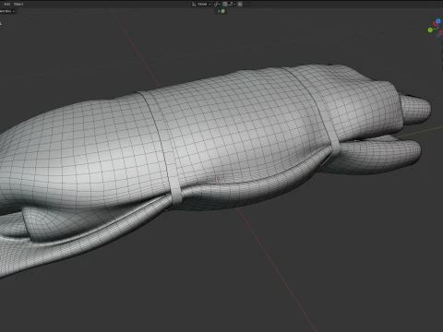Click the green Y axis gizmo ball

430,30
